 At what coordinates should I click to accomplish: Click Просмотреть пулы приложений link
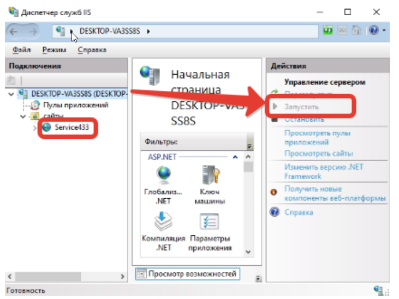tap(317, 137)
